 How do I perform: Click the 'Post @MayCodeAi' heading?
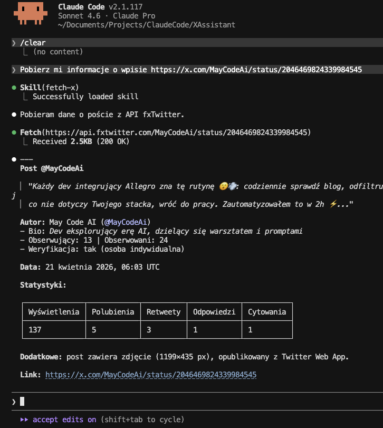52,168
